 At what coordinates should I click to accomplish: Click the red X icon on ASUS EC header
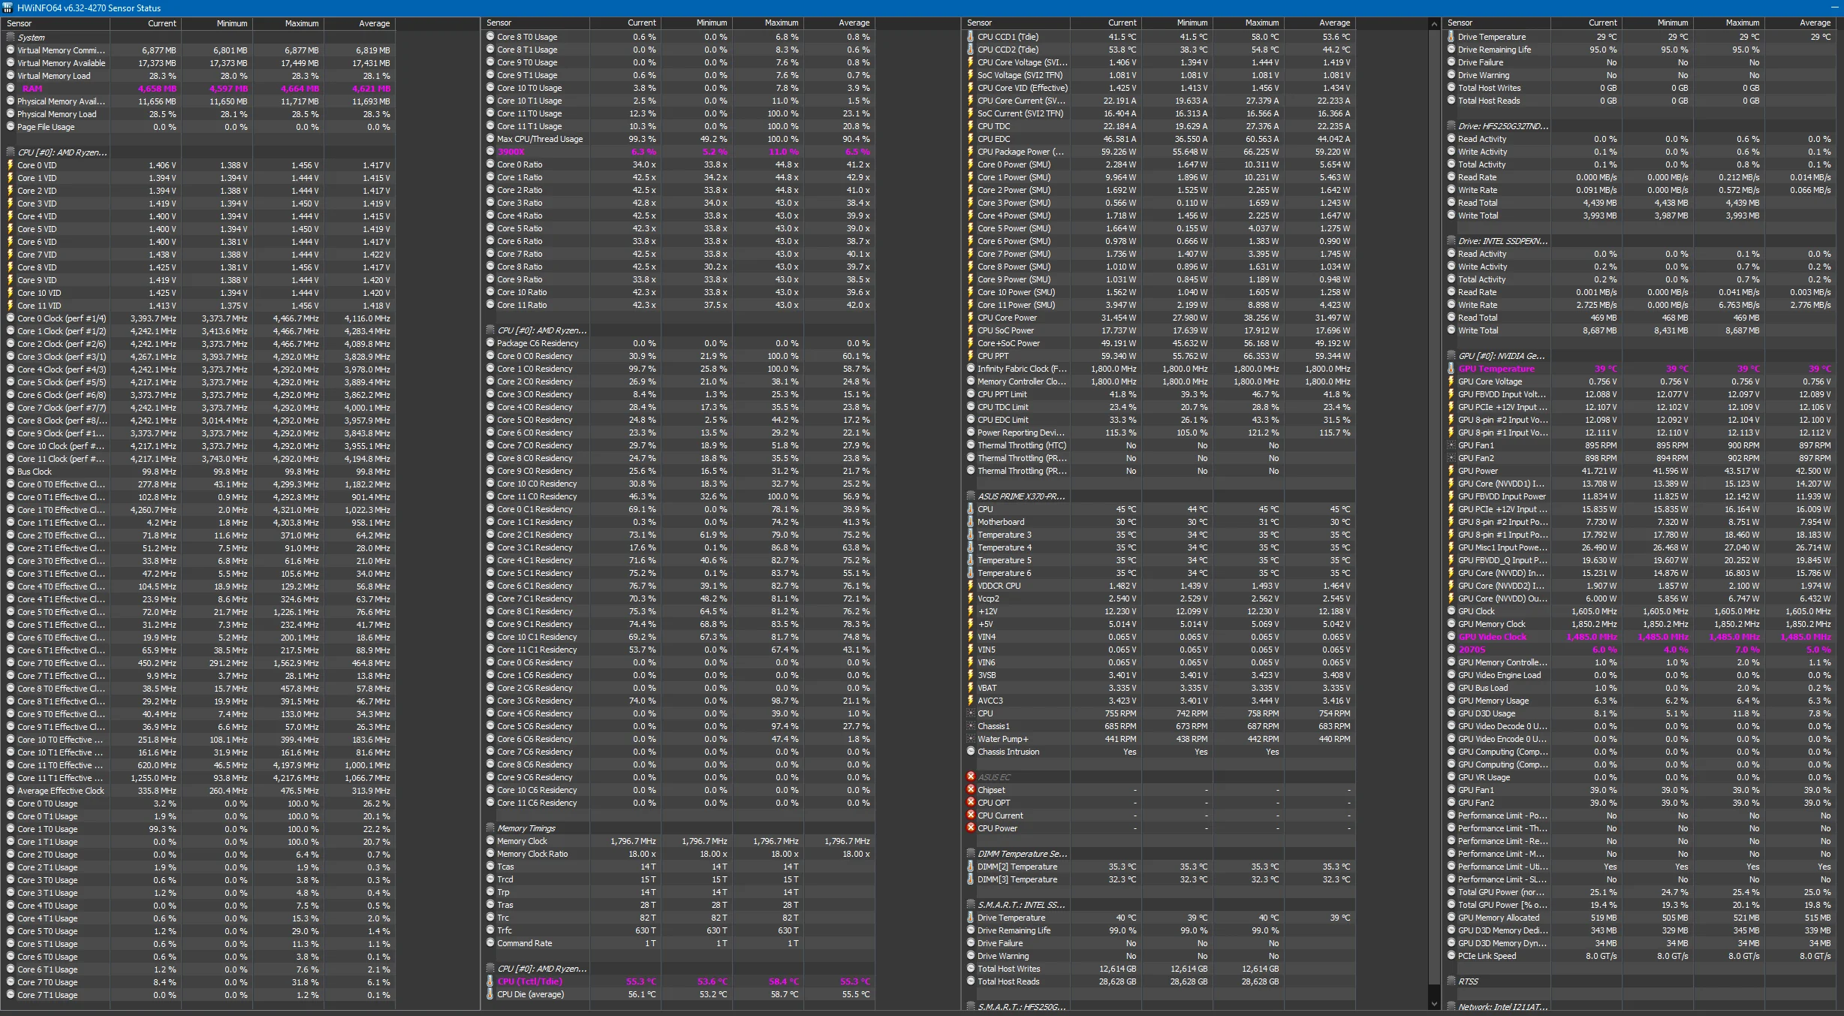tap(971, 777)
